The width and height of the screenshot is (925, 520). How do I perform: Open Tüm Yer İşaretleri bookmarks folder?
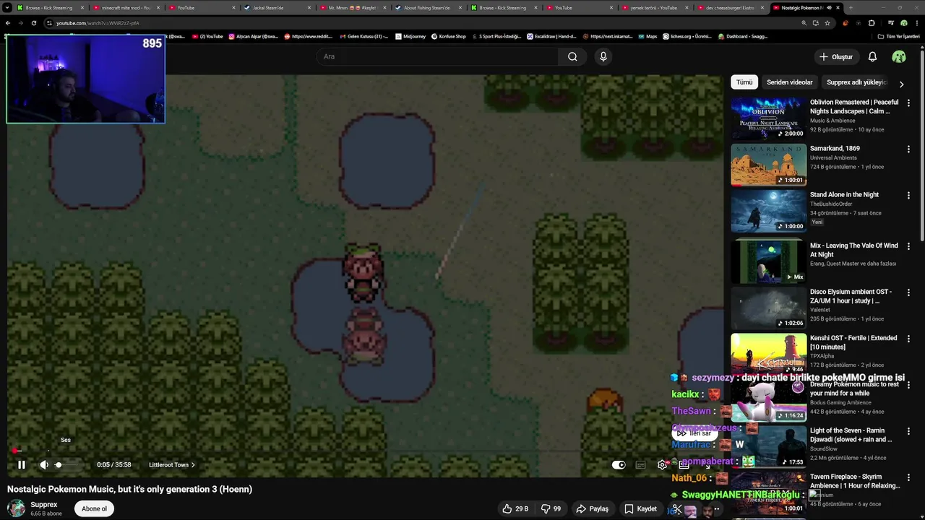coord(898,36)
